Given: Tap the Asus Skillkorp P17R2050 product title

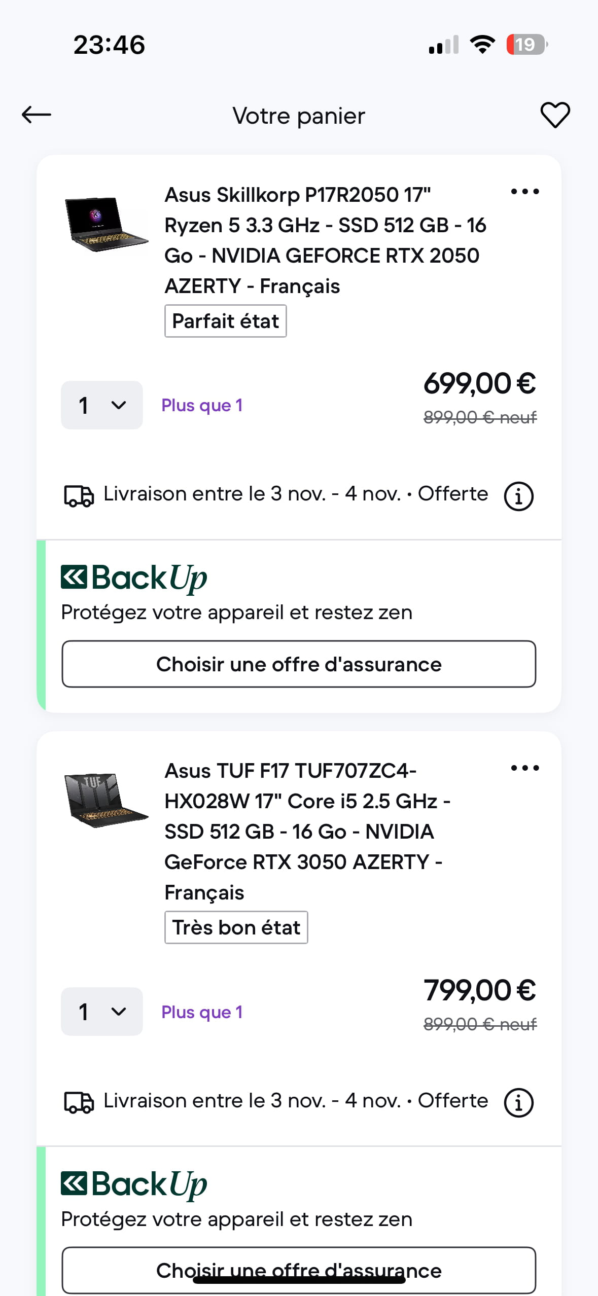Looking at the screenshot, I should [x=325, y=240].
